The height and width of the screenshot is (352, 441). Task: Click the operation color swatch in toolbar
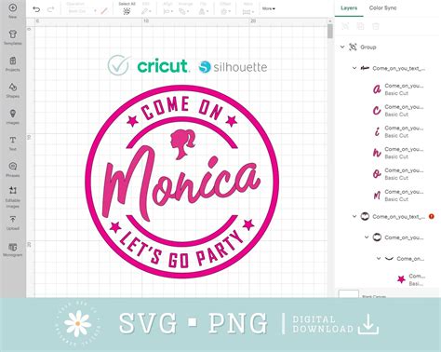point(104,11)
